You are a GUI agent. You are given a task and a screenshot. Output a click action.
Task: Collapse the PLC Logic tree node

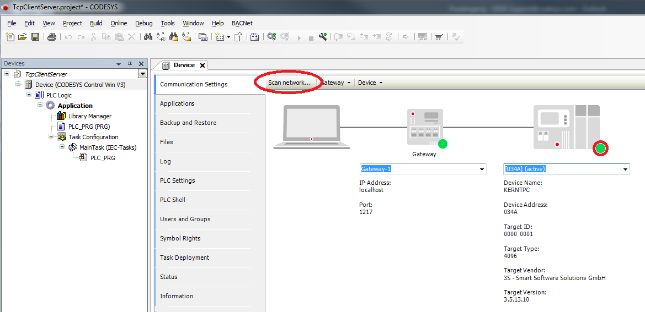29,95
